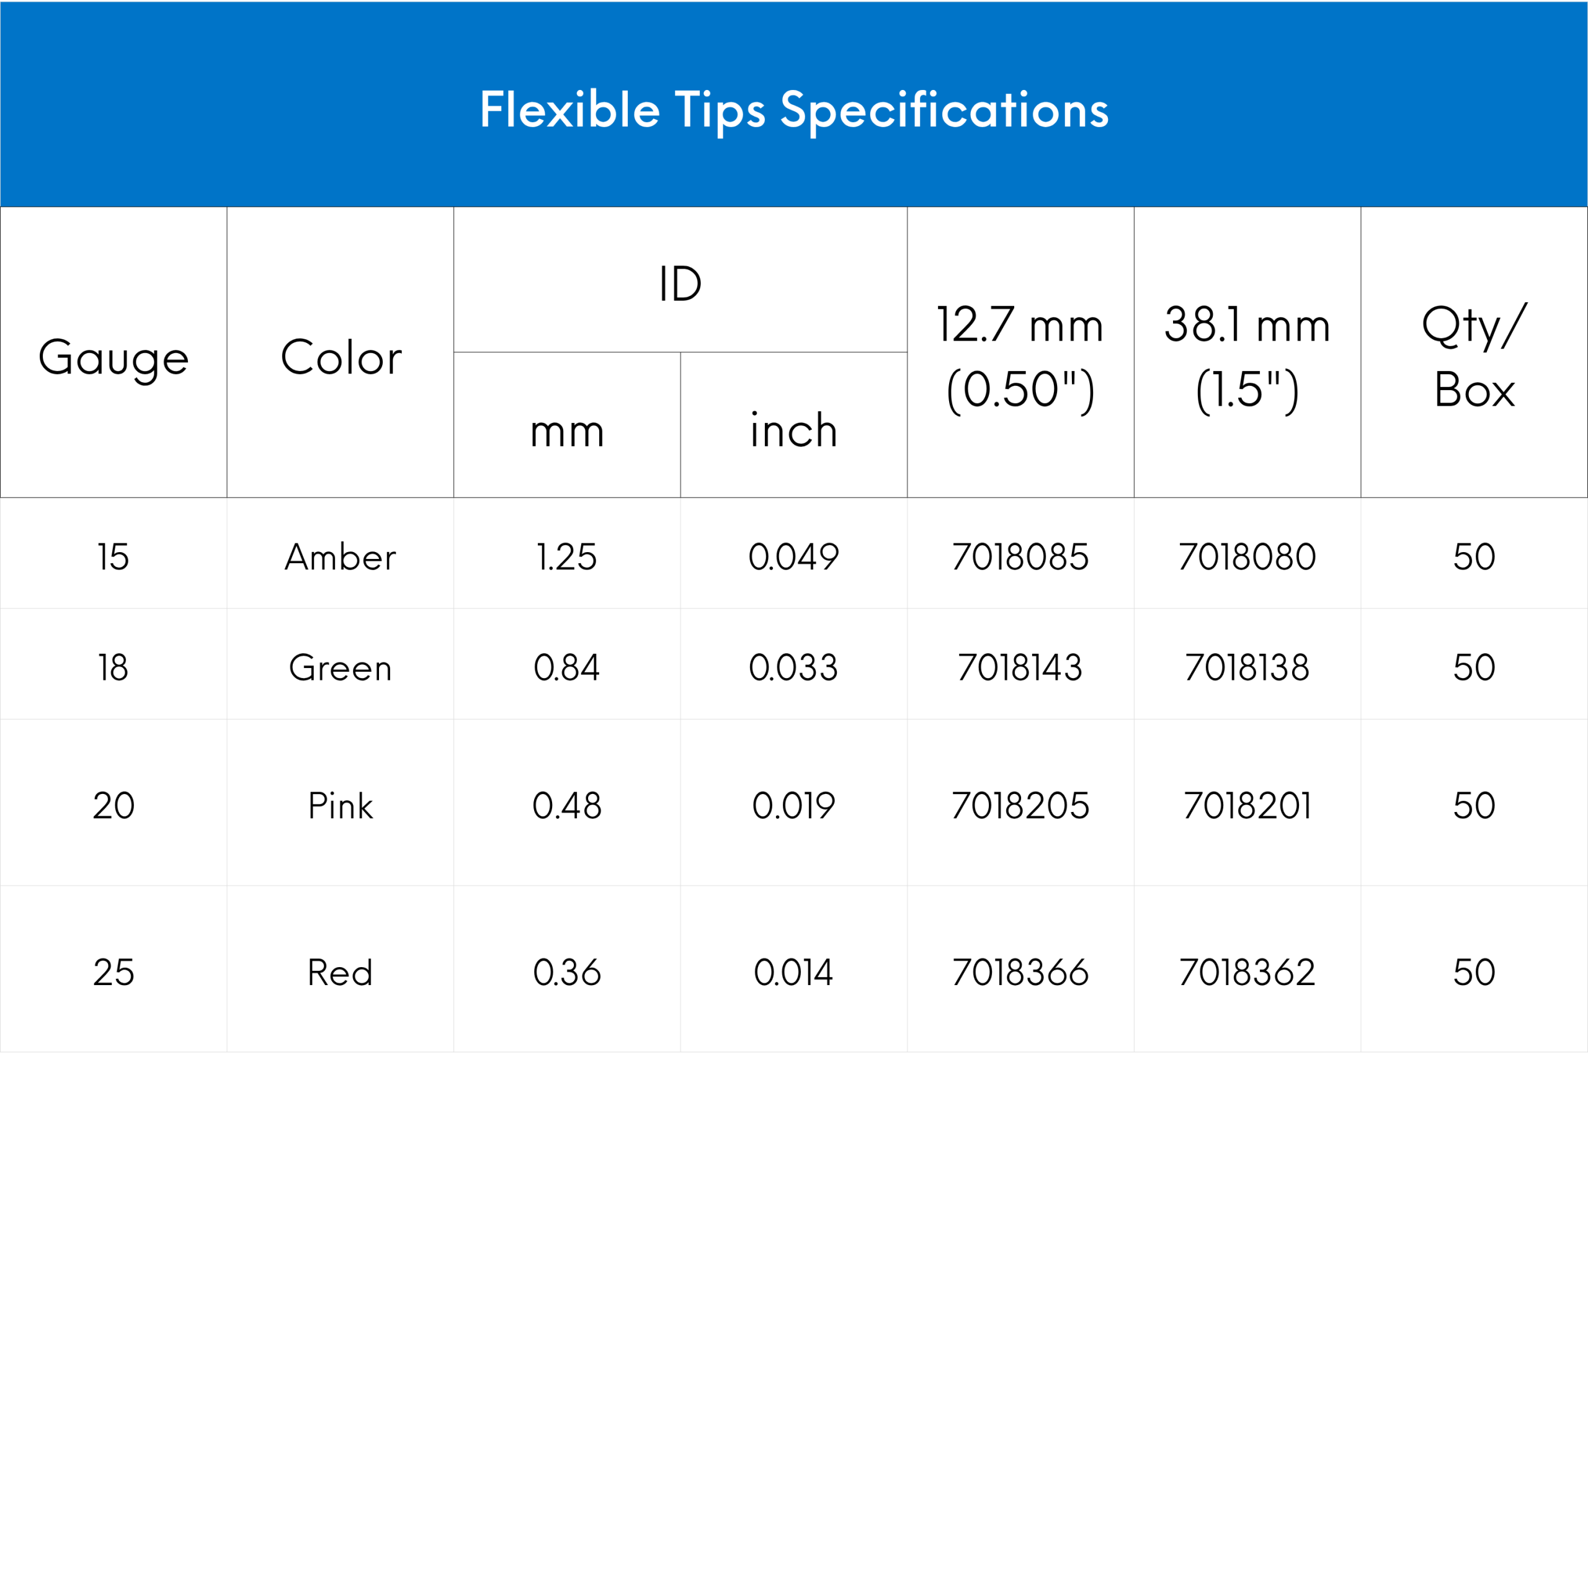Select the 12.7 mm (0.50") column header

click(x=1020, y=357)
